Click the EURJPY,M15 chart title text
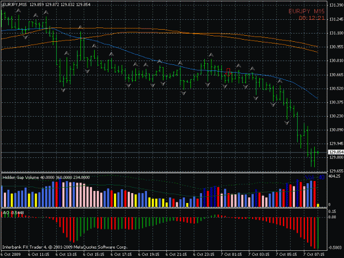344x258 pixels. [x=14, y=4]
